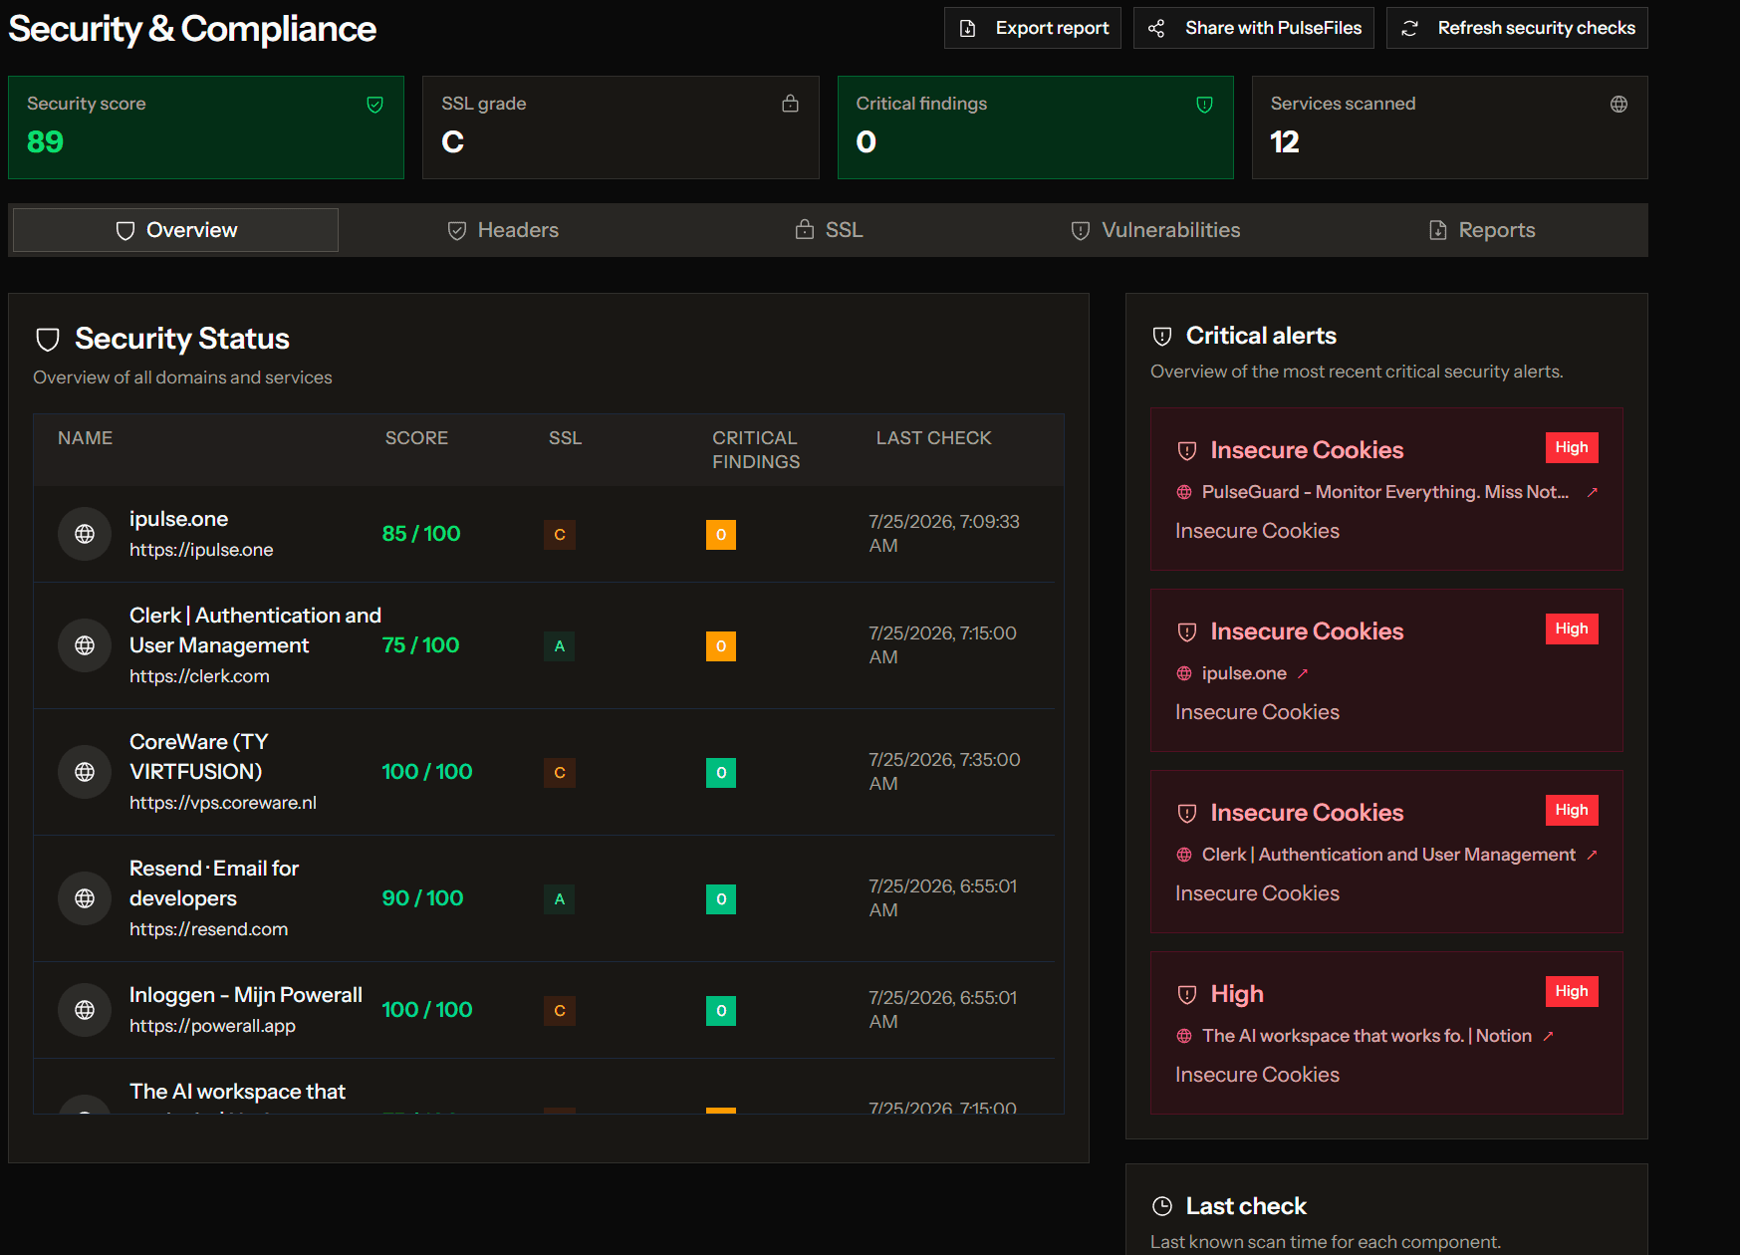The width and height of the screenshot is (1740, 1255).
Task: Click score 85 / 100 for ipulse.one
Action: point(421,534)
